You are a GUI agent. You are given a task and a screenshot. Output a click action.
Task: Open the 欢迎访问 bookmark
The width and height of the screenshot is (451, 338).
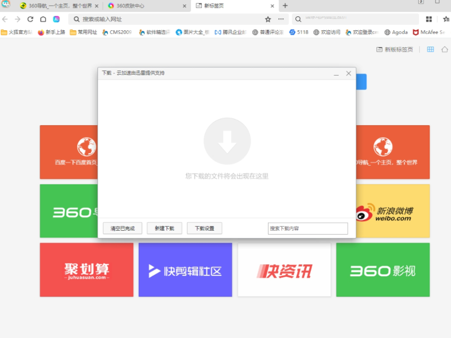pos(327,32)
